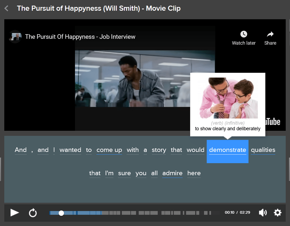The width and height of the screenshot is (290, 226).
Task: Click the Watch later clock icon
Action: point(243,34)
